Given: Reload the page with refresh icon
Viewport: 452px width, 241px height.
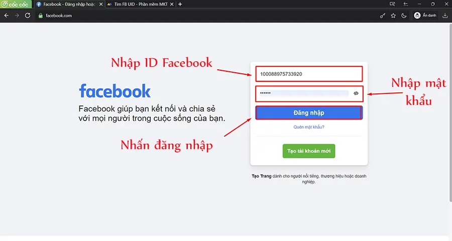Looking at the screenshot, I should pyautogui.click(x=28, y=16).
